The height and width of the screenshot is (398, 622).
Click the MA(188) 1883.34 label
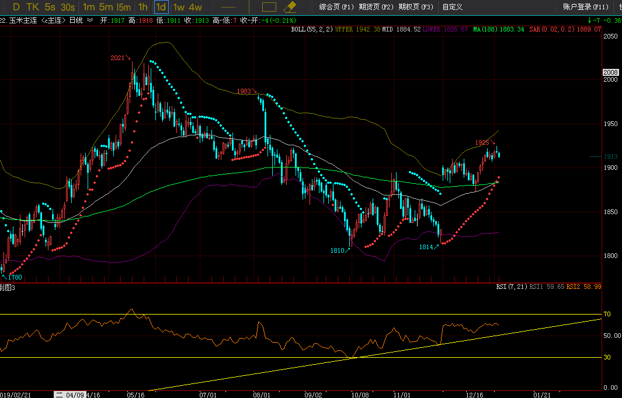499,29
